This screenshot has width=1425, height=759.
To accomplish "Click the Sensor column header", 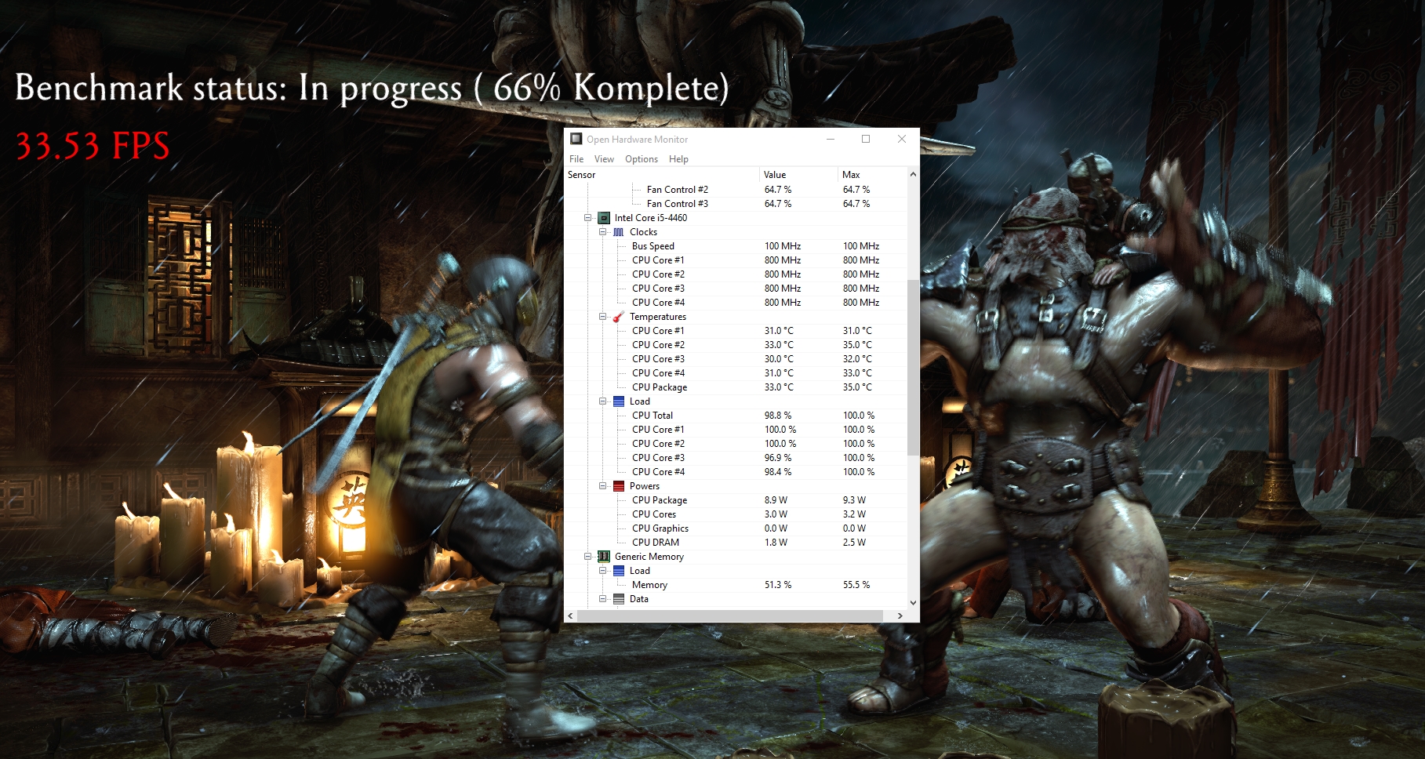I will click(662, 175).
